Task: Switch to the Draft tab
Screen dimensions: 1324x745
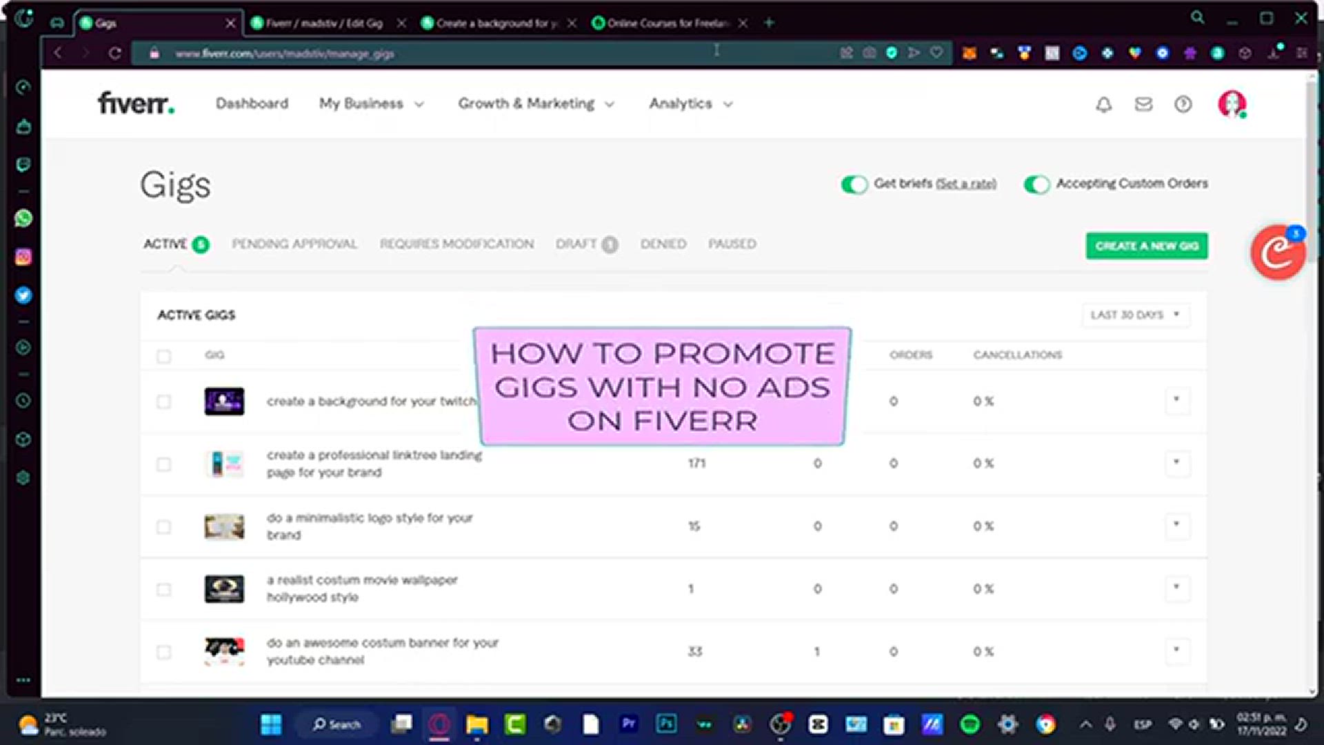Action: point(587,244)
